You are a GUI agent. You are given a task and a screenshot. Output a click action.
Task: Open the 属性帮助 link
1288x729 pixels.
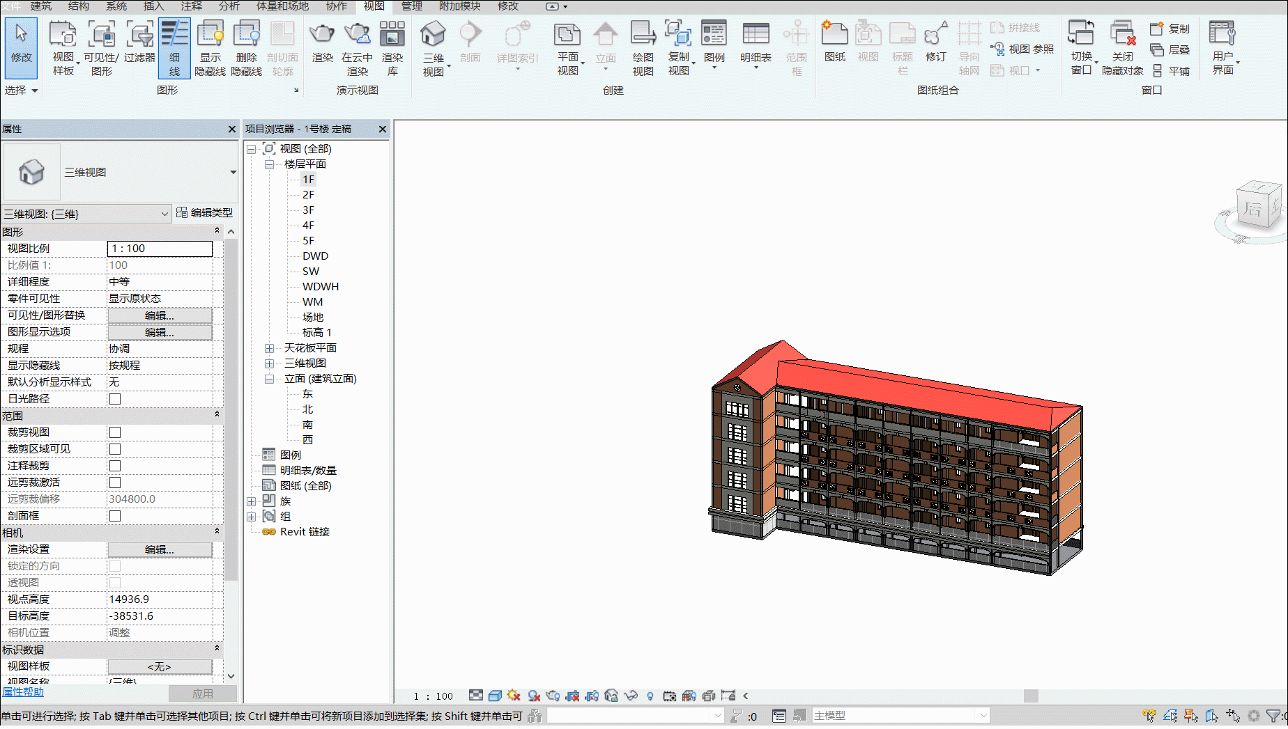coord(23,691)
